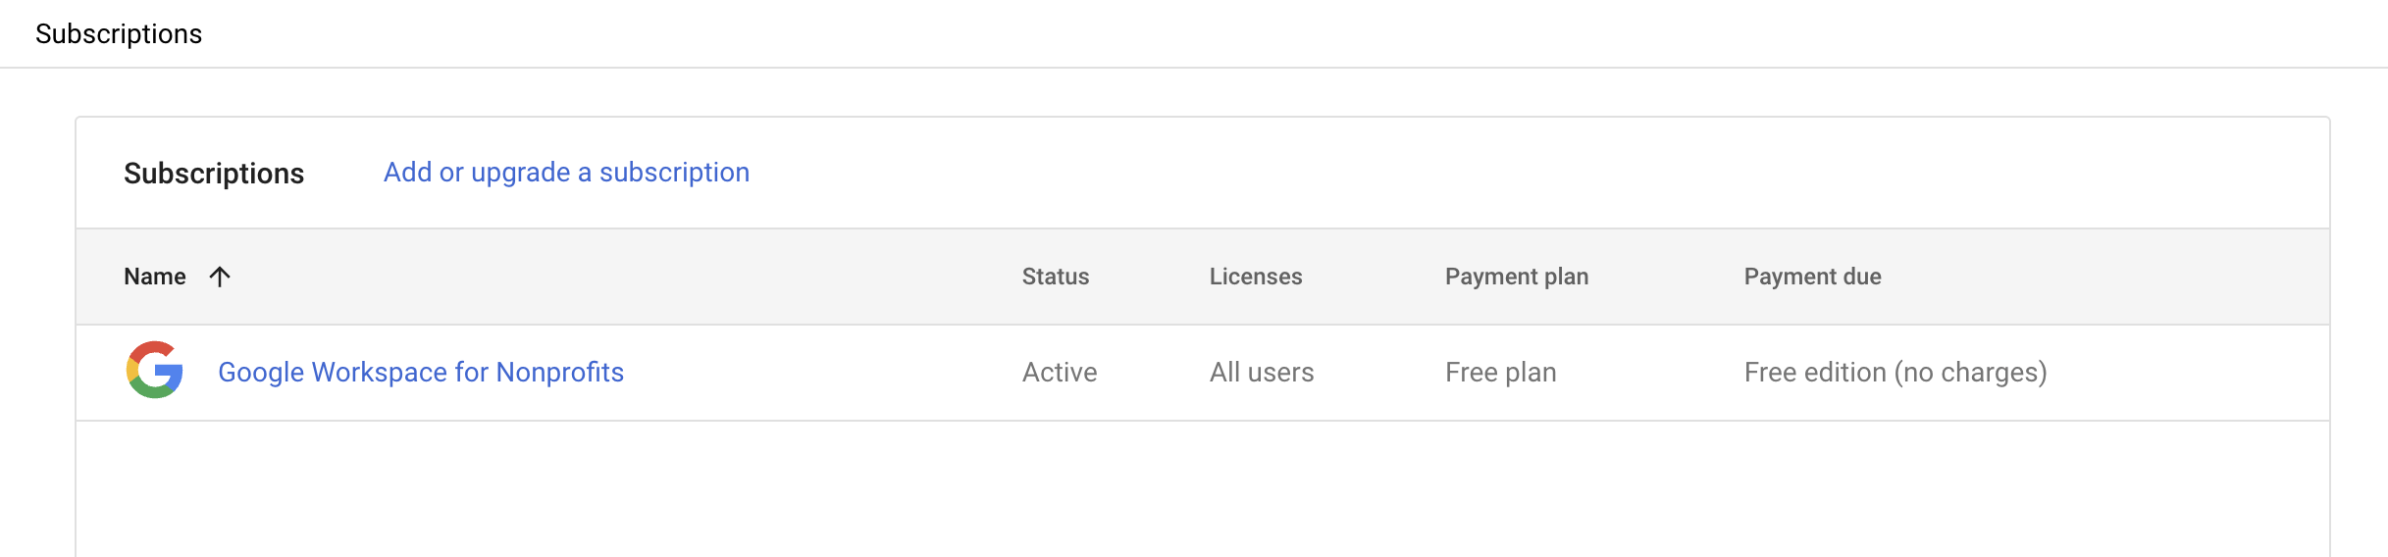Select the All users licenses cell
The height and width of the screenshot is (557, 2388).
coord(1262,373)
